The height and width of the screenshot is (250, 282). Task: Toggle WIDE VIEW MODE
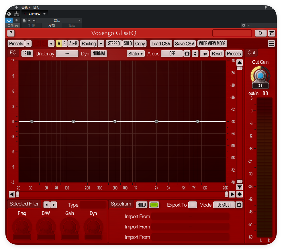[x=212, y=44]
